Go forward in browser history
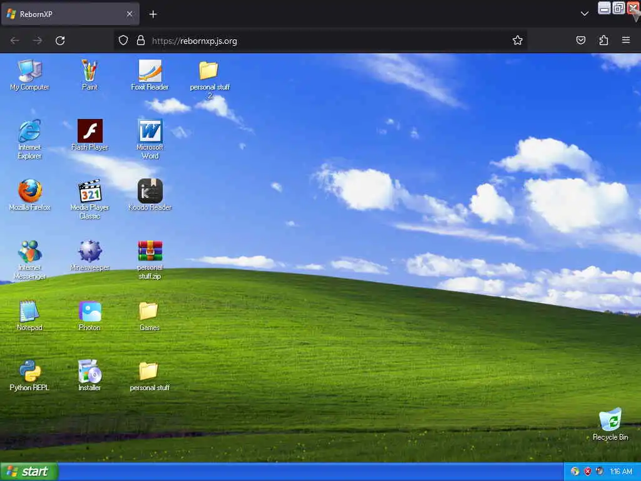The image size is (641, 481). (x=37, y=41)
